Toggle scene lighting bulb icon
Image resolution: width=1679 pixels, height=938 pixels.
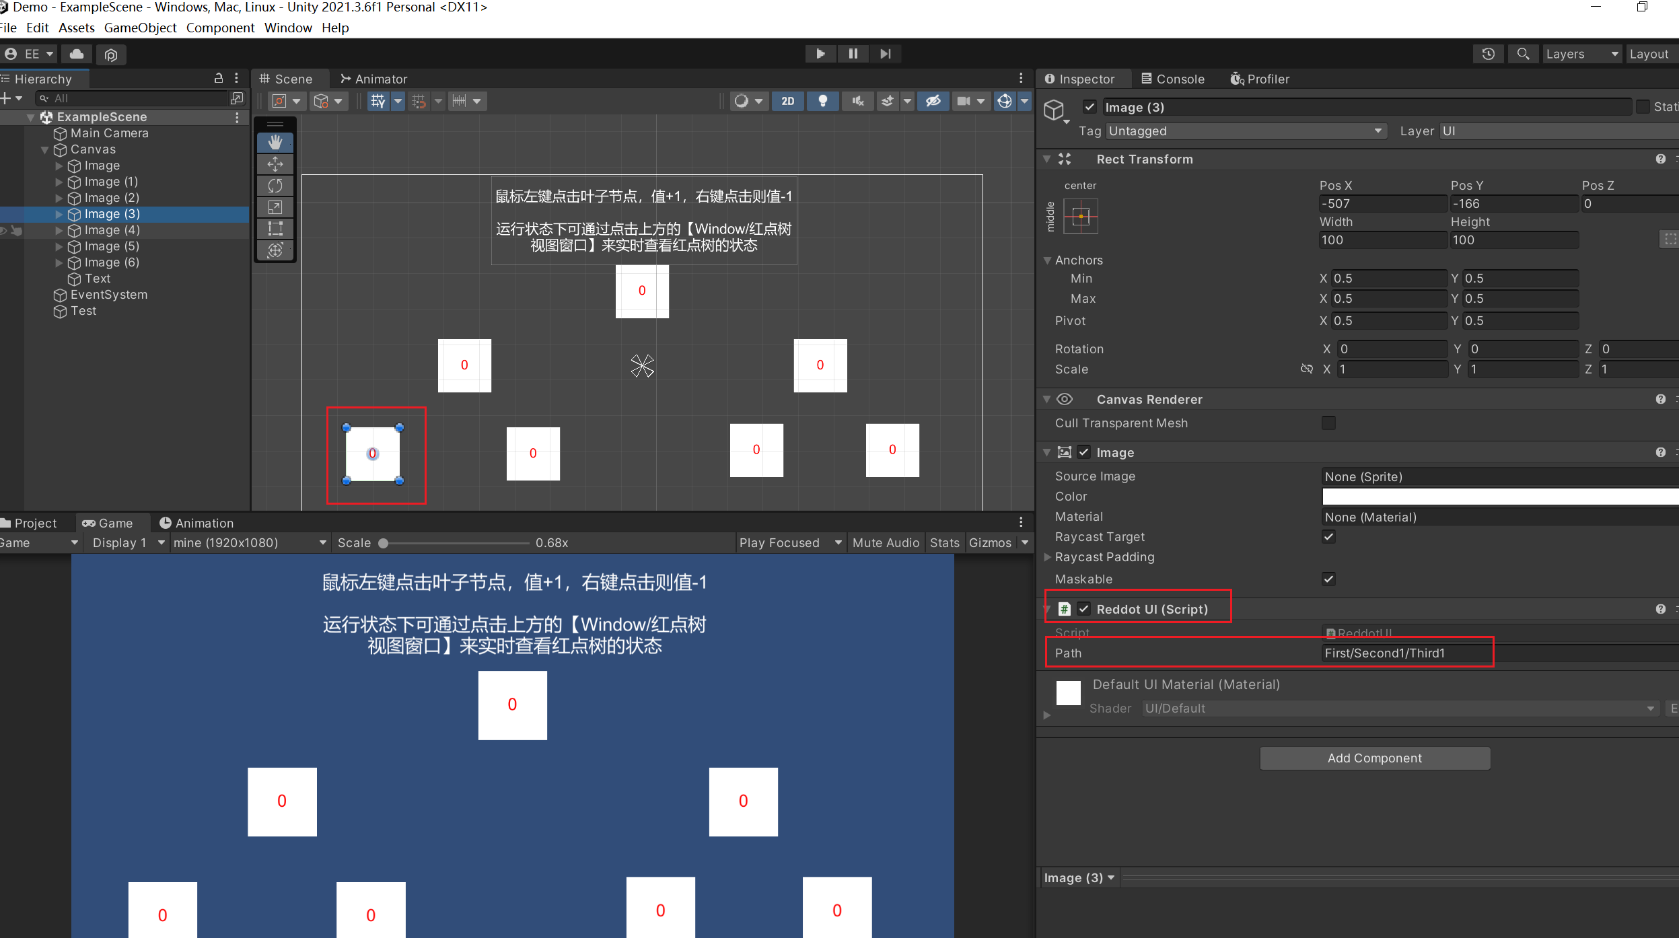click(822, 101)
